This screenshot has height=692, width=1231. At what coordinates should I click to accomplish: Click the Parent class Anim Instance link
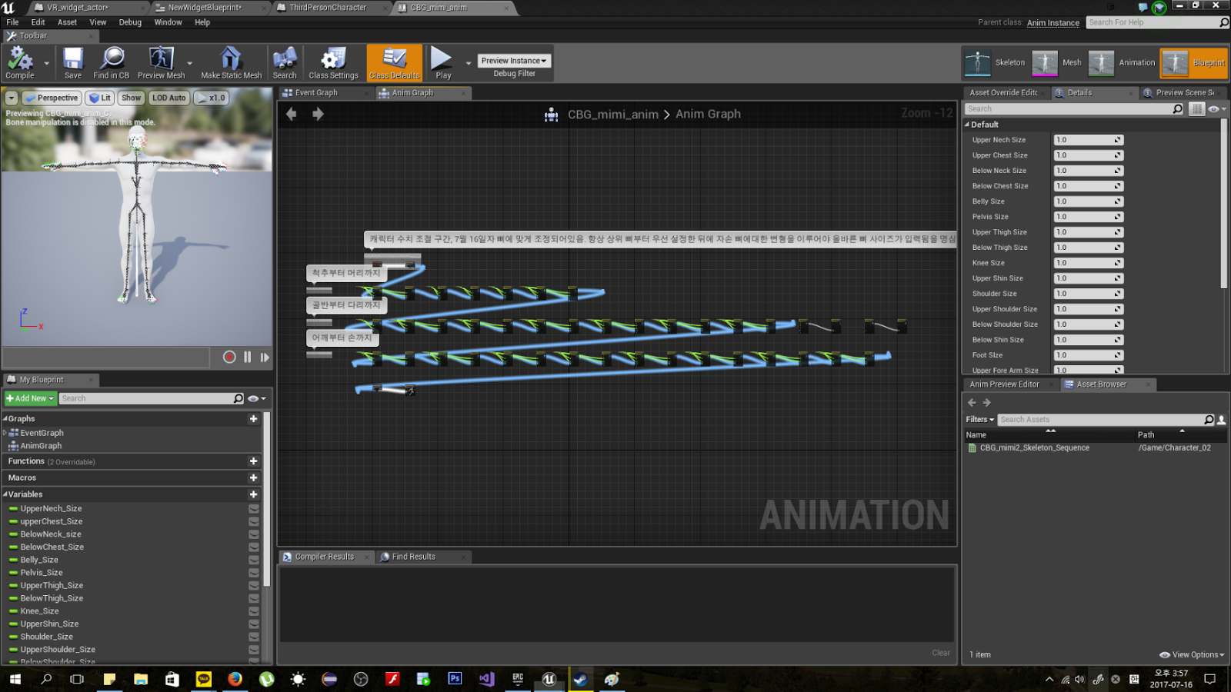1053,22
